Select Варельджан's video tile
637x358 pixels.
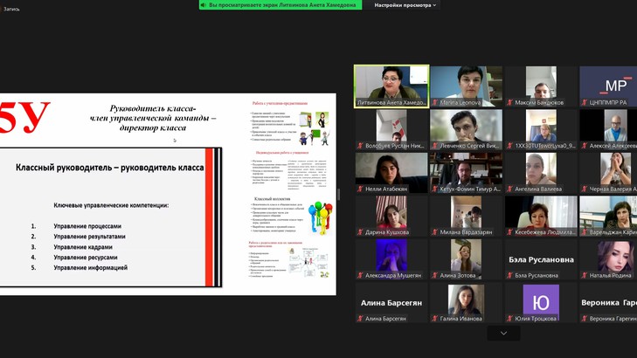point(608,216)
